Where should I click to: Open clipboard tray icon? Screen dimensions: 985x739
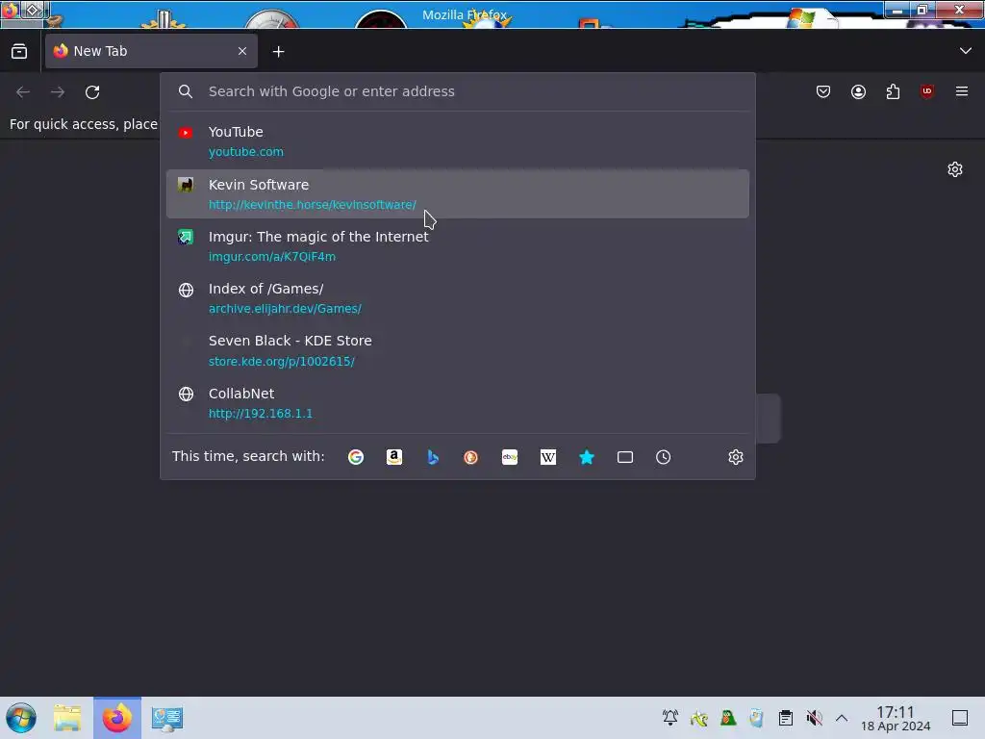tap(785, 718)
